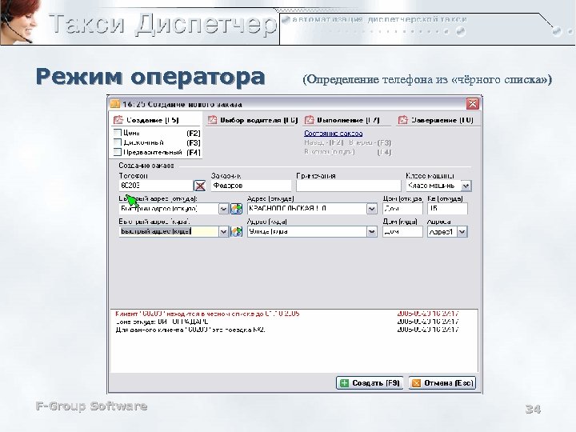Click the order window title bar icon
The image size is (576, 432).
pyautogui.click(x=115, y=104)
